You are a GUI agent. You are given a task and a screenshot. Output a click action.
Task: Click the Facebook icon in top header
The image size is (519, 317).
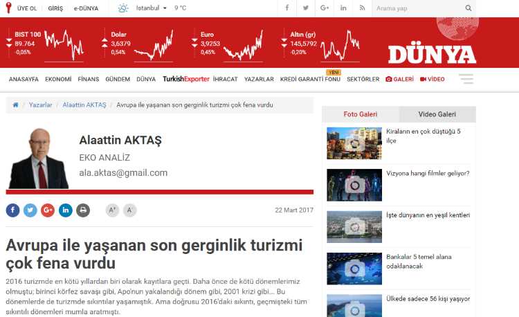[287, 8]
